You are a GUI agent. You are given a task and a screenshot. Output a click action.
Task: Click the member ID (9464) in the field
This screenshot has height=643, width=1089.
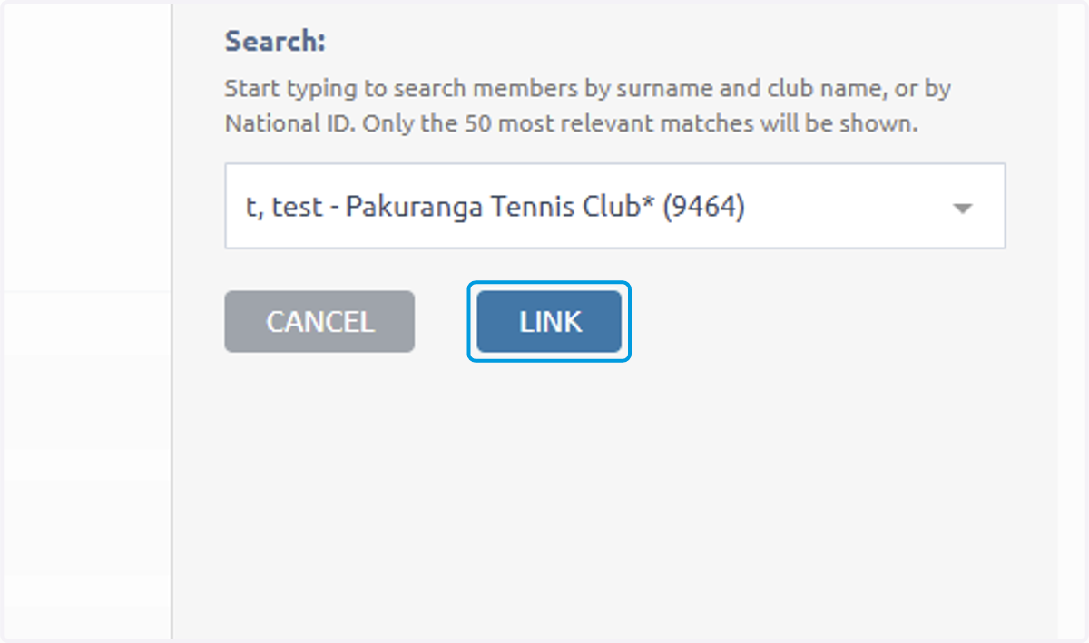pyautogui.click(x=703, y=208)
